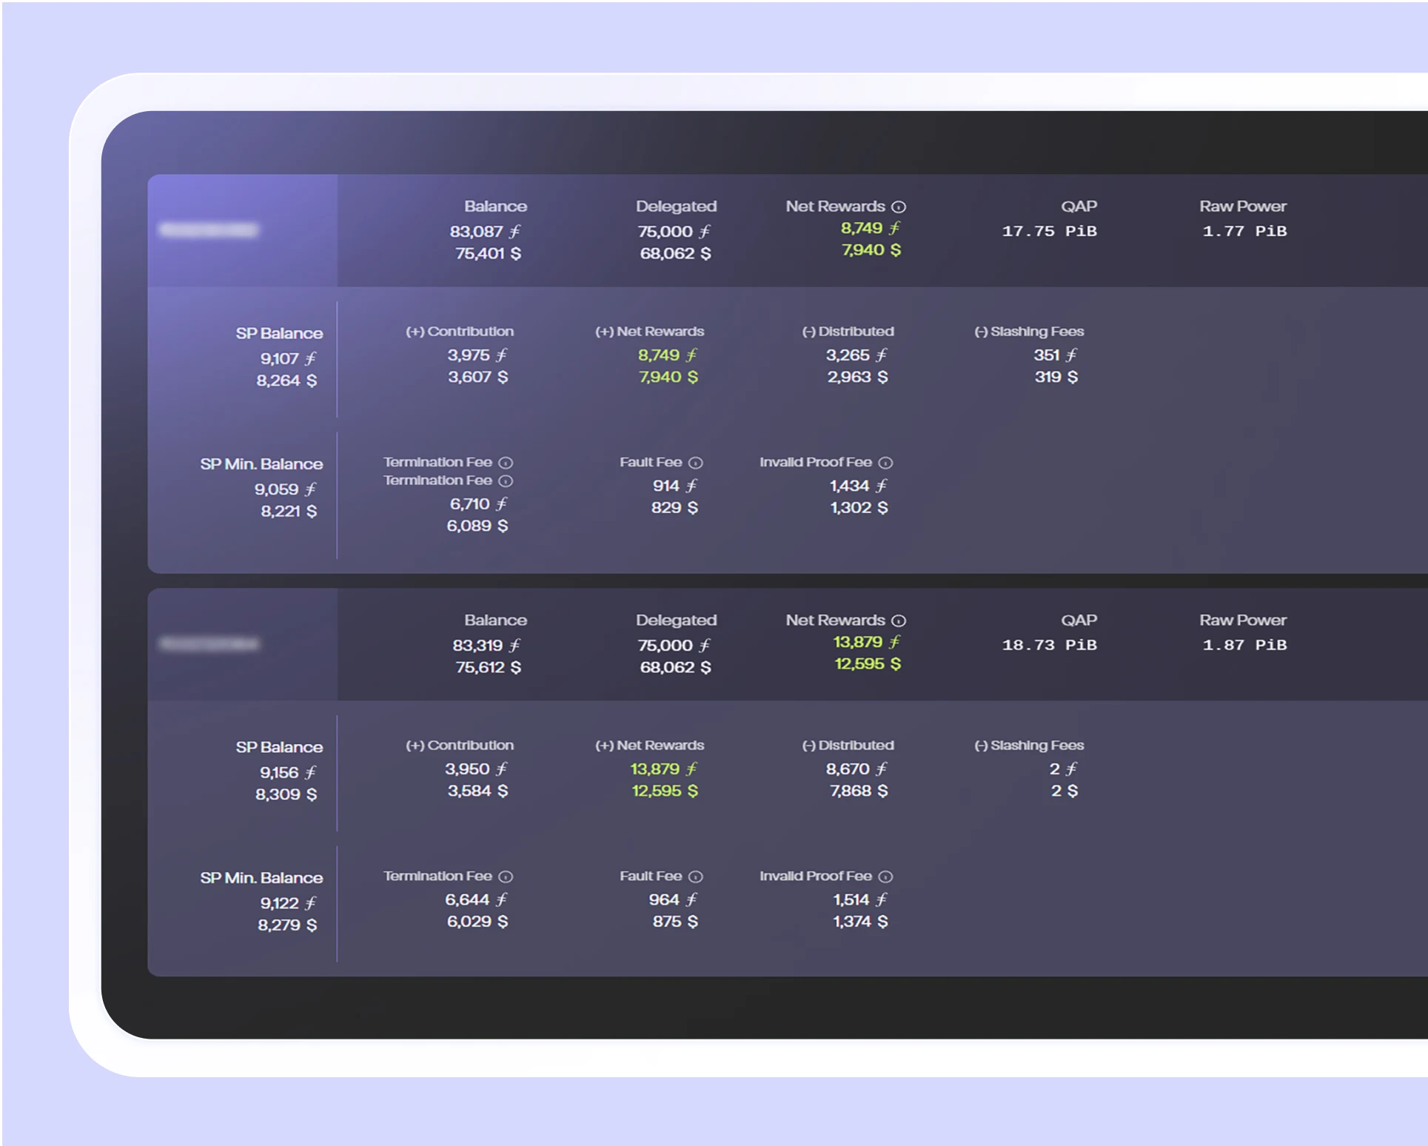
Task: Click the Termination Fee info icon, second card
Action: (506, 876)
